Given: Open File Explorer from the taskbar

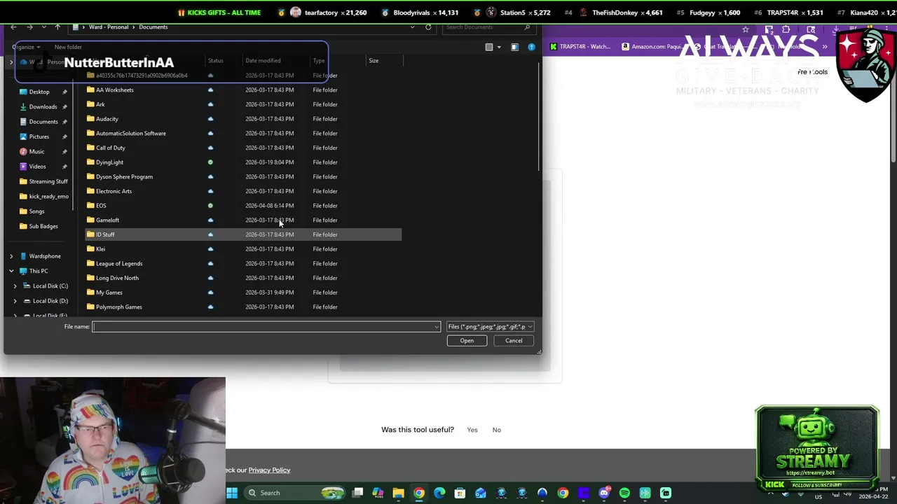Looking at the screenshot, I should pyautogui.click(x=398, y=493).
